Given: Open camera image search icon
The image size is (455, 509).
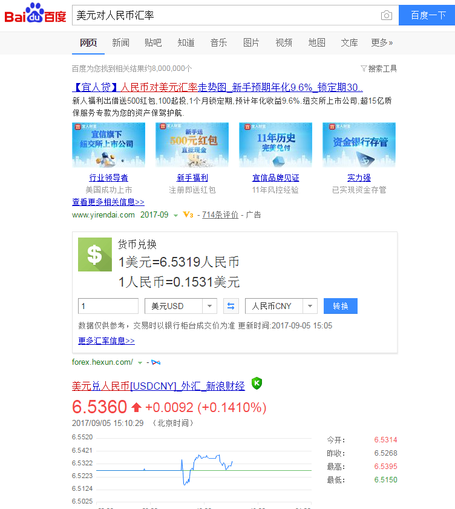Looking at the screenshot, I should [x=386, y=15].
